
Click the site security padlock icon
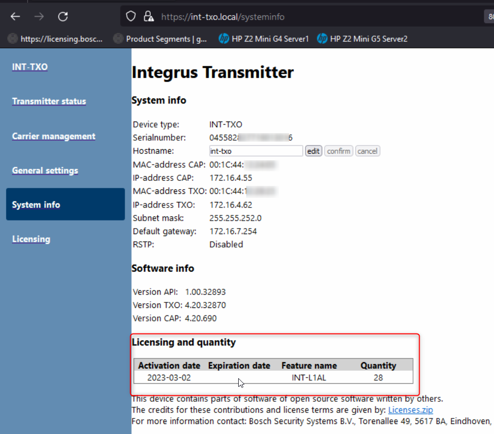[148, 17]
